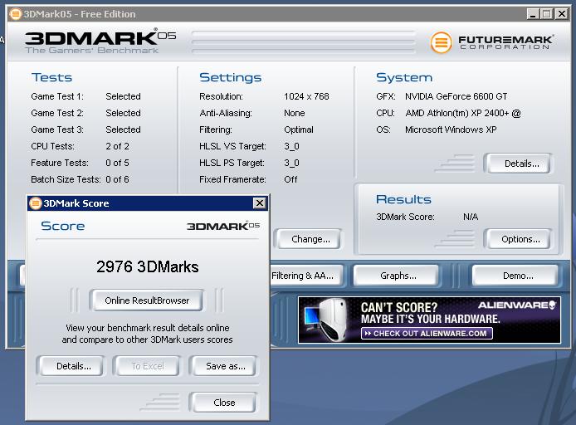This screenshot has height=425, width=576.
Task: Click the 2976 3DMarks score text
Action: (x=147, y=266)
